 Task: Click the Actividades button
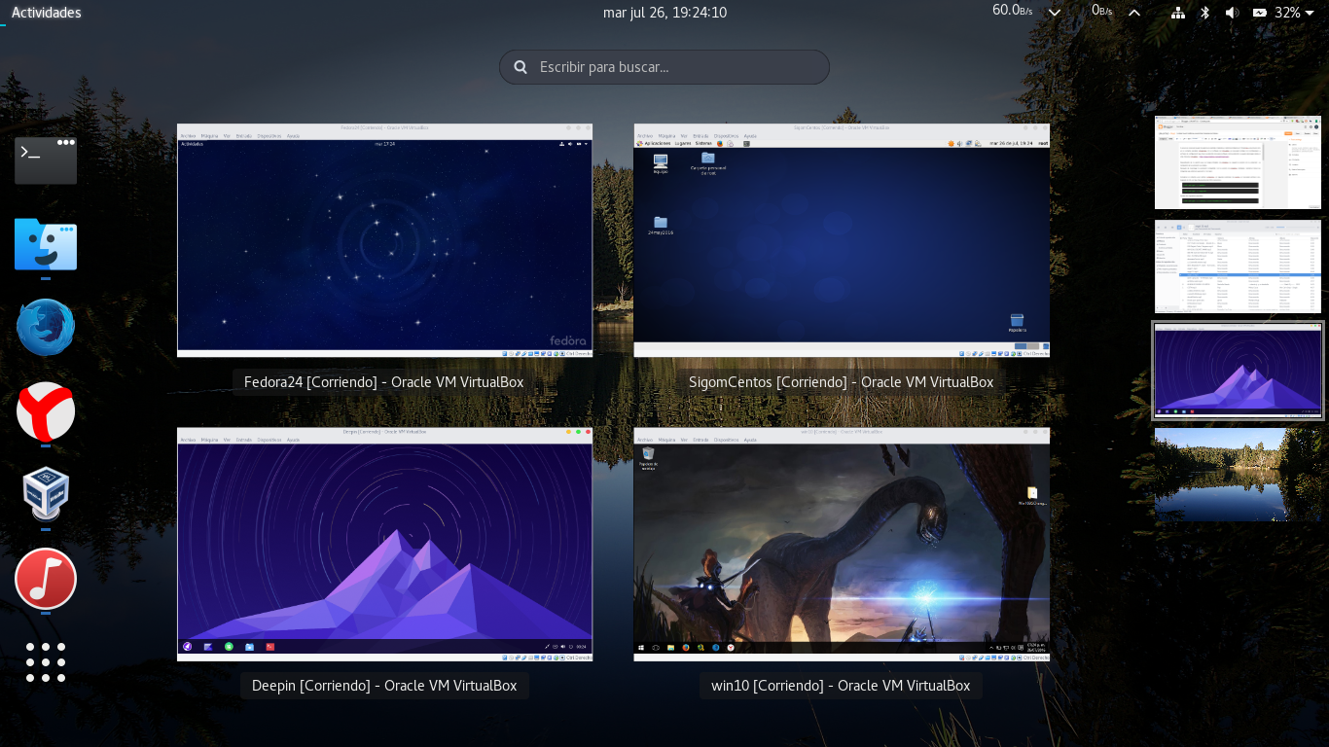(46, 13)
